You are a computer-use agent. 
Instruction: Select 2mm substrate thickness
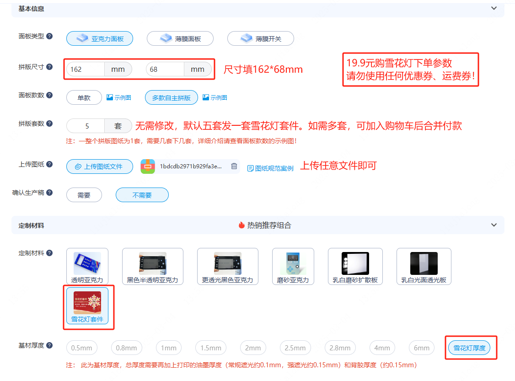point(252,348)
